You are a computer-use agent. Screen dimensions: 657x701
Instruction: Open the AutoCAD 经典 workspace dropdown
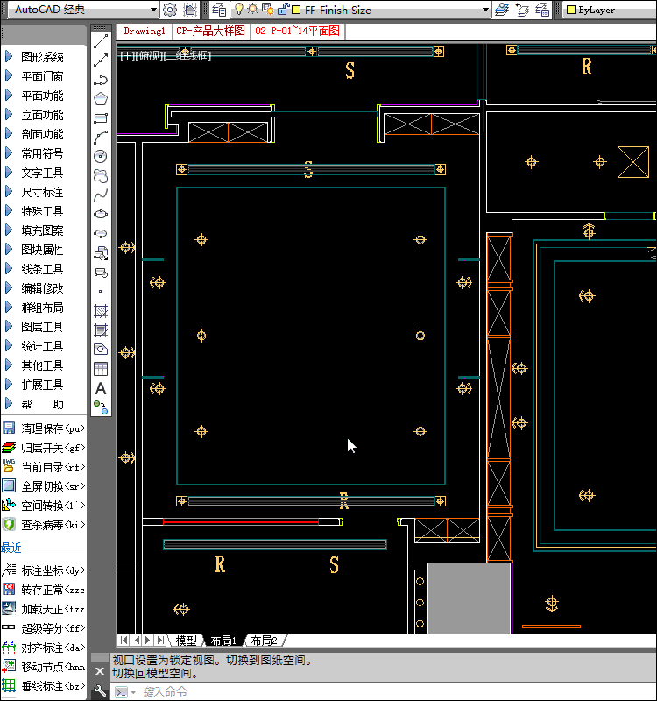pos(153,10)
